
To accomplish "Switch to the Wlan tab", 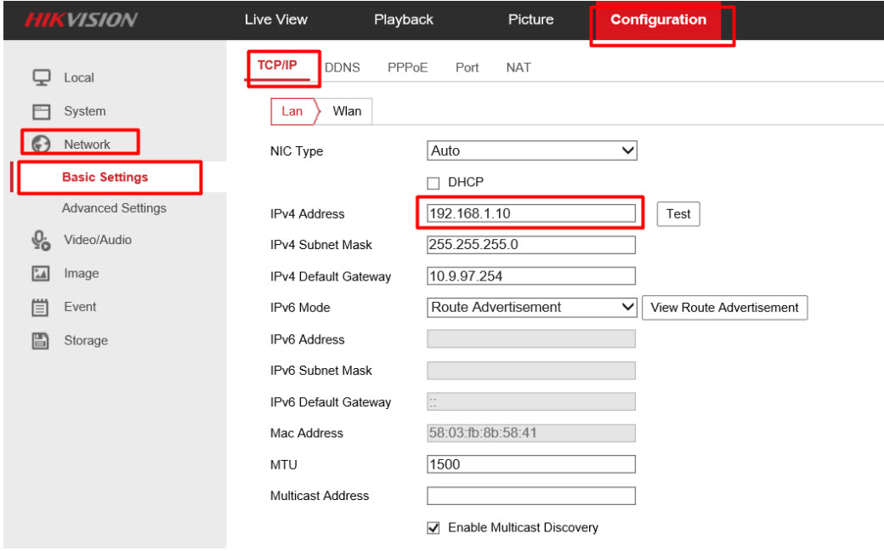I will point(347,111).
